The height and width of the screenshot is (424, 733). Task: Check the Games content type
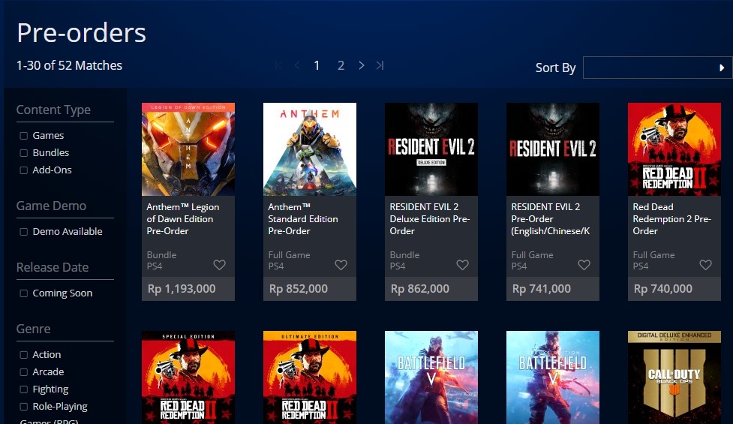tap(23, 136)
